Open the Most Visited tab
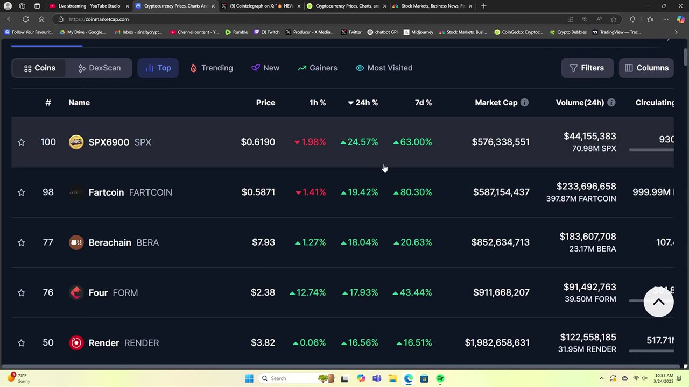Image resolution: width=689 pixels, height=387 pixels. [384, 68]
